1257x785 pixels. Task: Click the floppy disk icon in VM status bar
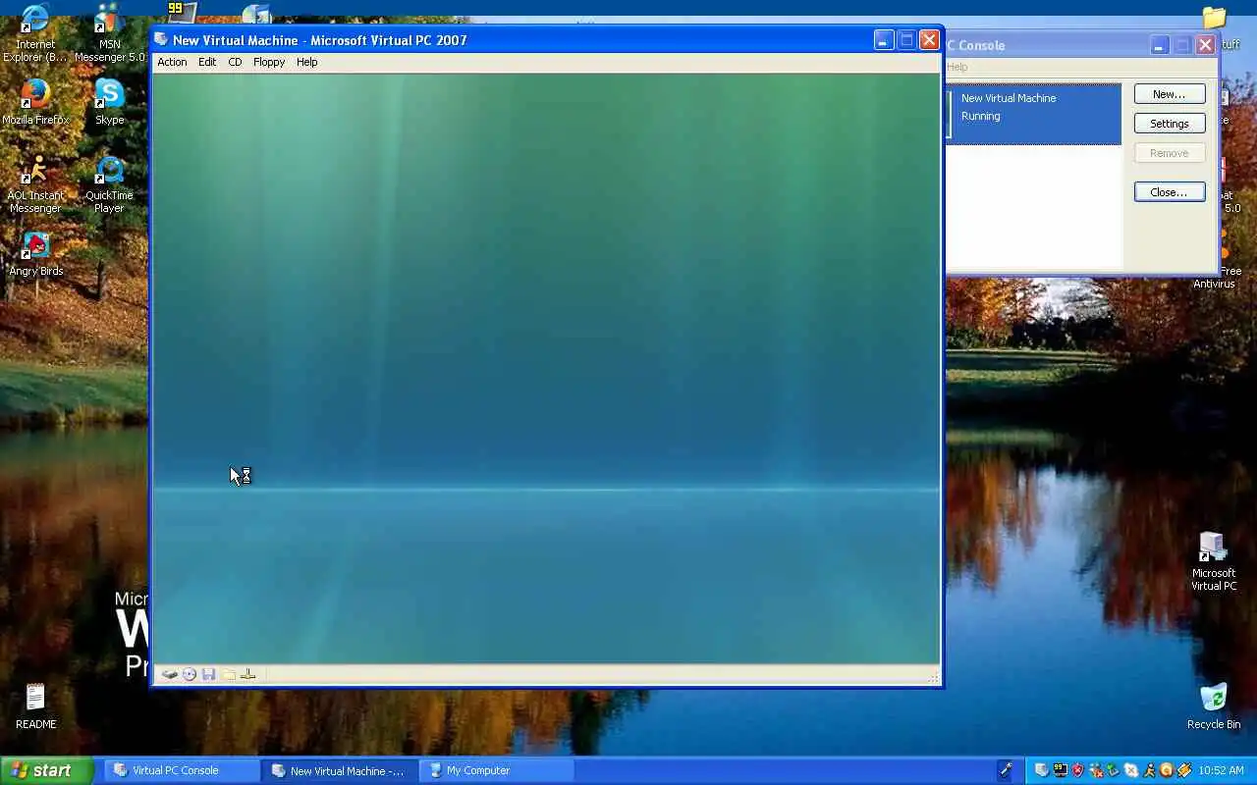[208, 674]
